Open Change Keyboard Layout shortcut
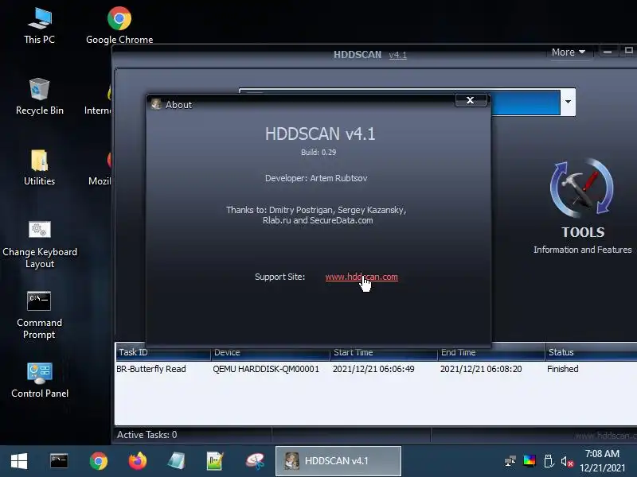Screen dimensions: 637x477 pyautogui.click(x=39, y=244)
